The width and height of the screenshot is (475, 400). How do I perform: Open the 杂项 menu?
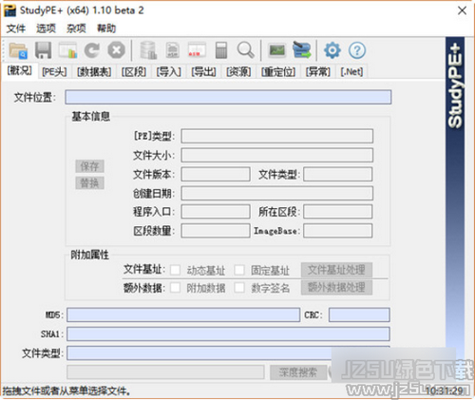click(76, 29)
